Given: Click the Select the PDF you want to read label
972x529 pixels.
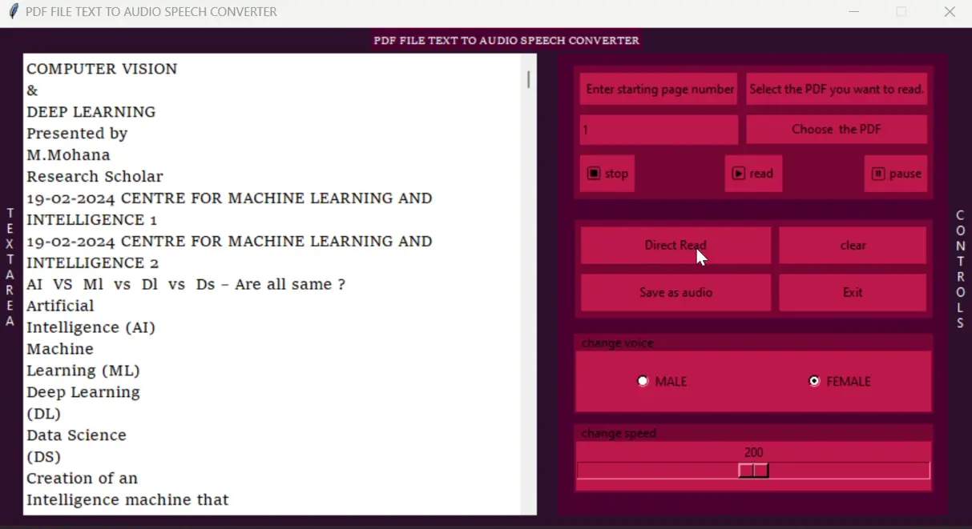Looking at the screenshot, I should tap(837, 89).
